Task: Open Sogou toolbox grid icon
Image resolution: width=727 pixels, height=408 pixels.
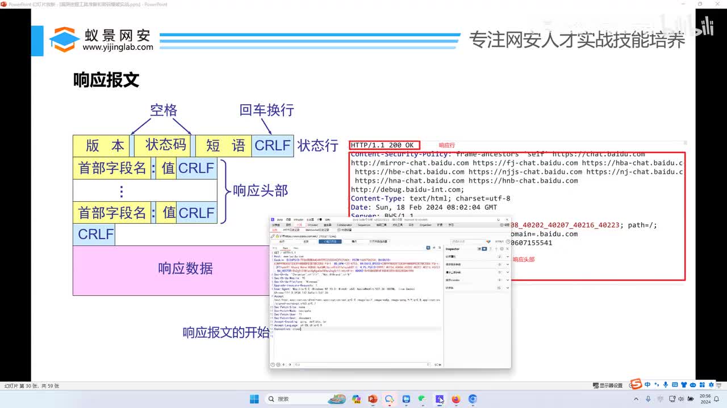Action: tap(702, 385)
